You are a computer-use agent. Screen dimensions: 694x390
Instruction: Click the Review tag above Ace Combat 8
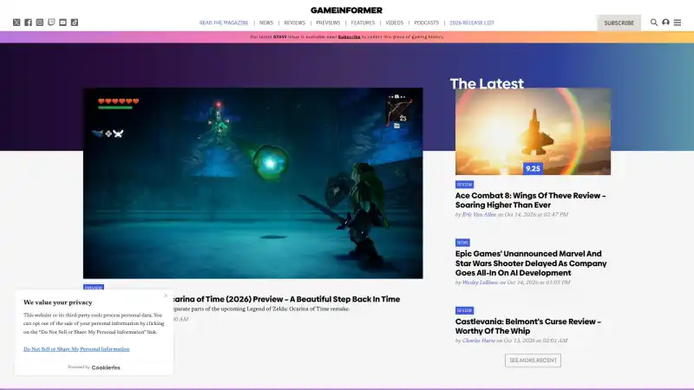tap(464, 185)
